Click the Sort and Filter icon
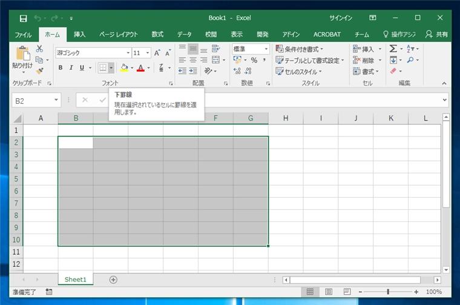 tap(410, 49)
